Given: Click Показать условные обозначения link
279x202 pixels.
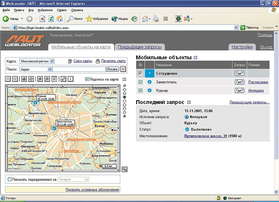Looking at the screenshot, I should (92, 190).
